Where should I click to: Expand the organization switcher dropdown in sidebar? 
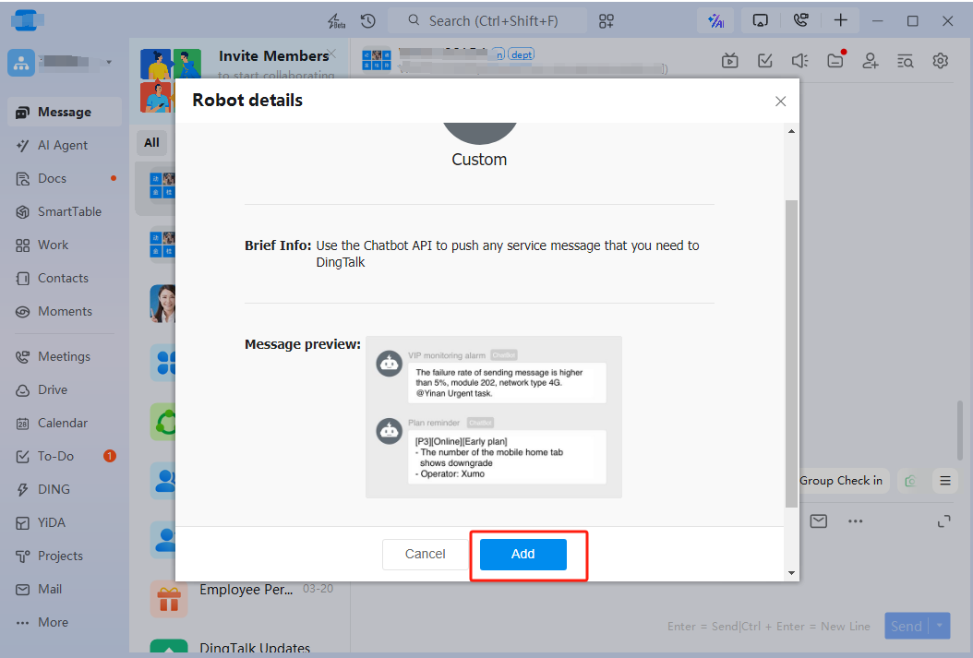pyautogui.click(x=109, y=62)
